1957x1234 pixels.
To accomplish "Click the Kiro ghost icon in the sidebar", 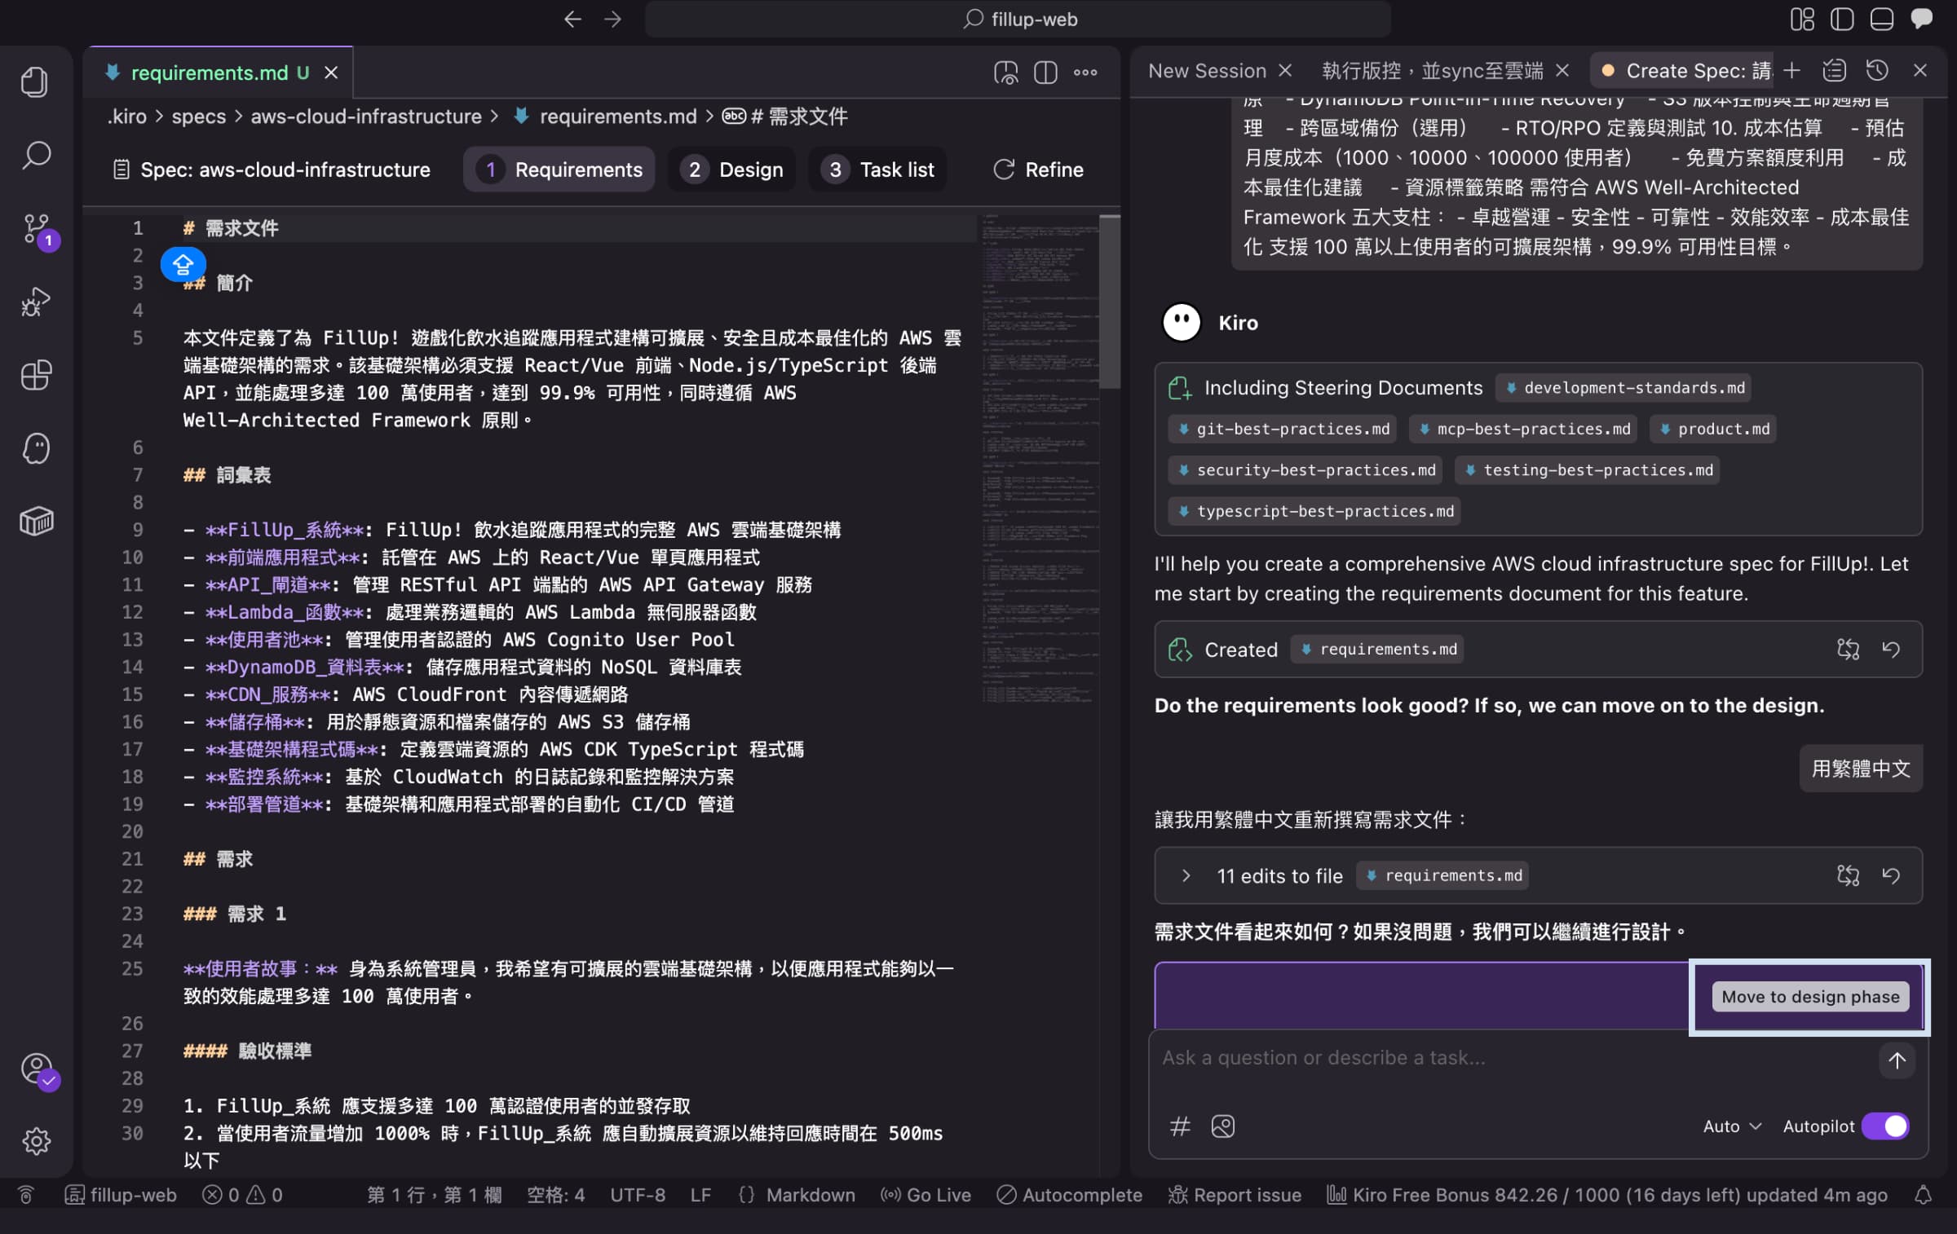I will (37, 447).
